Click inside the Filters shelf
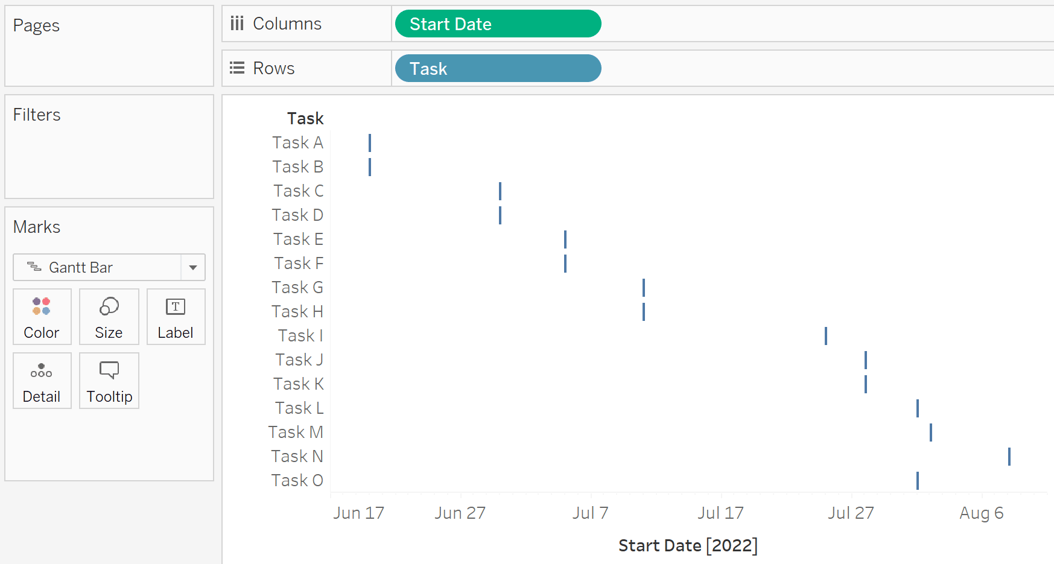 [x=109, y=151]
